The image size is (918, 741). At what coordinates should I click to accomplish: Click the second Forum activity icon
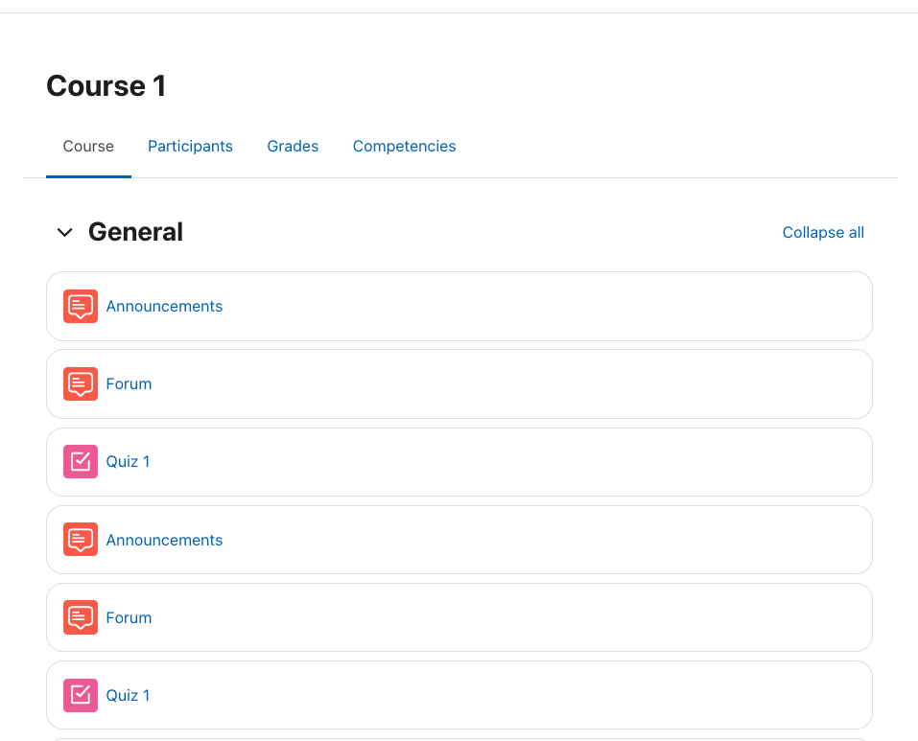[81, 617]
